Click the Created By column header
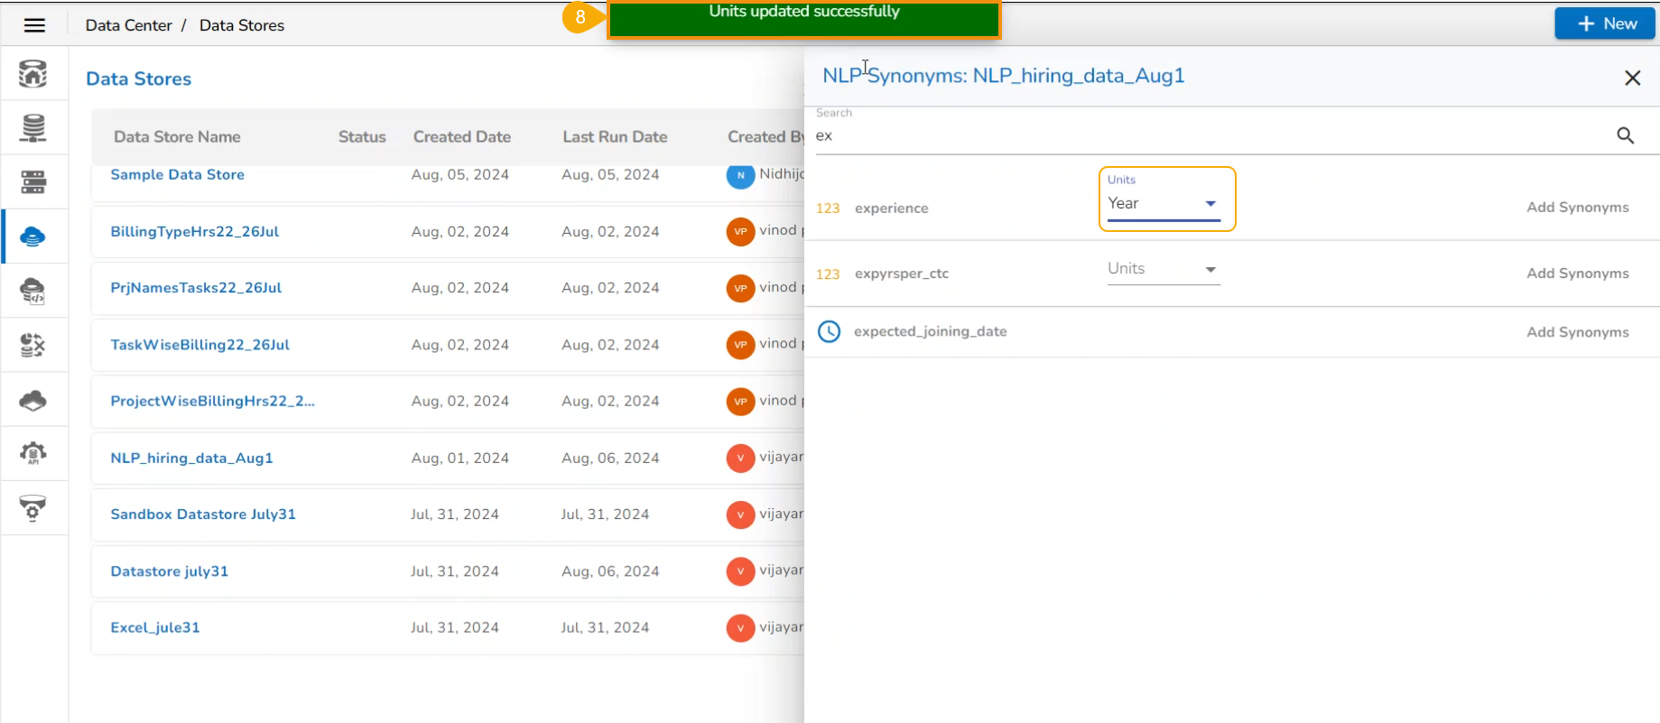The height and width of the screenshot is (723, 1660). 765,137
